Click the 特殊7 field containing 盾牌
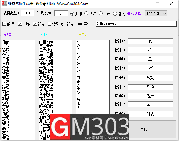Viewport: 179px width, 141px height. [150, 96]
